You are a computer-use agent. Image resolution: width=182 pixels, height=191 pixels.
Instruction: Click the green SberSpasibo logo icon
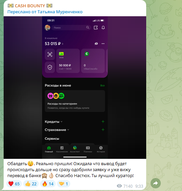click(87, 54)
